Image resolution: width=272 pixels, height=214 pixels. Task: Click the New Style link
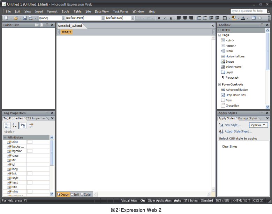(x=233, y=125)
